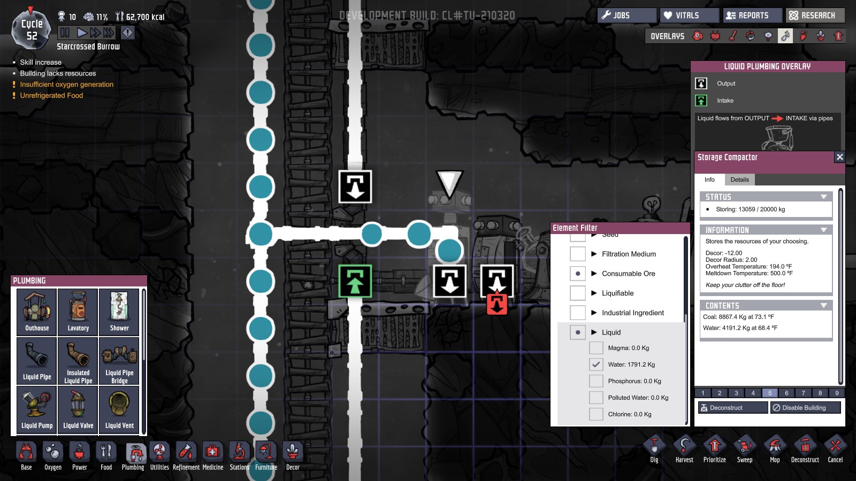Pause the game with the pause button
The image size is (856, 481).
click(65, 33)
